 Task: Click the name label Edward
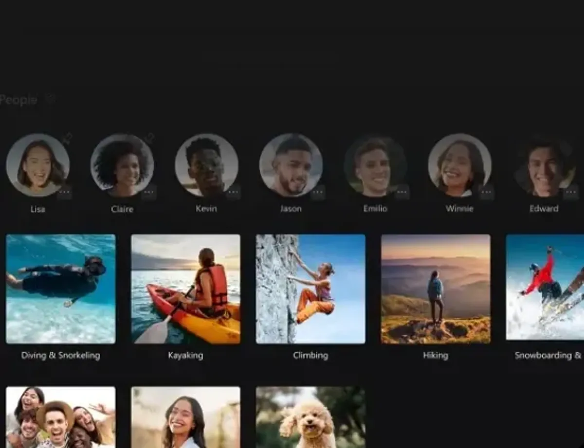point(544,209)
